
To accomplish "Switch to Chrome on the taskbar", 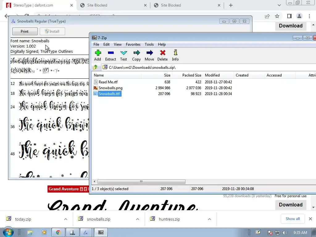I will pos(58,233).
